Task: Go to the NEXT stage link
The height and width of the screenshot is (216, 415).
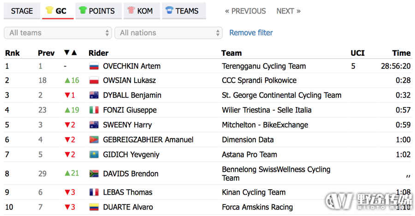Action: [x=289, y=11]
